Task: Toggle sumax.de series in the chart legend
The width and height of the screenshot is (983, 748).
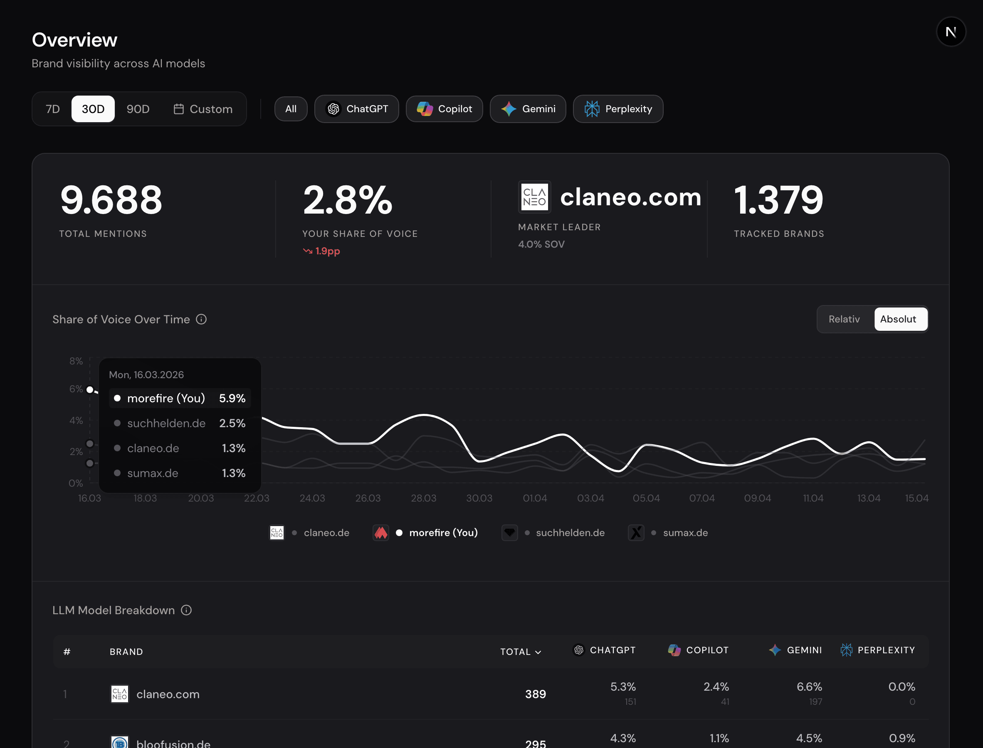Action: [x=668, y=532]
